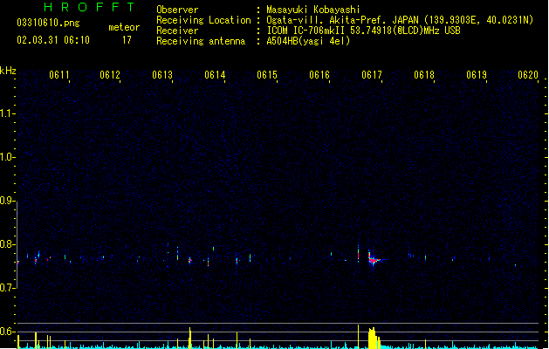Click the 0619 time marker
Image resolution: width=549 pixels, height=349 pixels.
point(477,75)
